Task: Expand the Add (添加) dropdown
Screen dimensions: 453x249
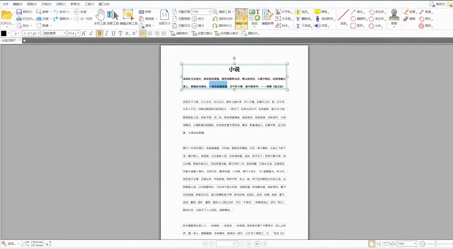Action: [x=254, y=27]
